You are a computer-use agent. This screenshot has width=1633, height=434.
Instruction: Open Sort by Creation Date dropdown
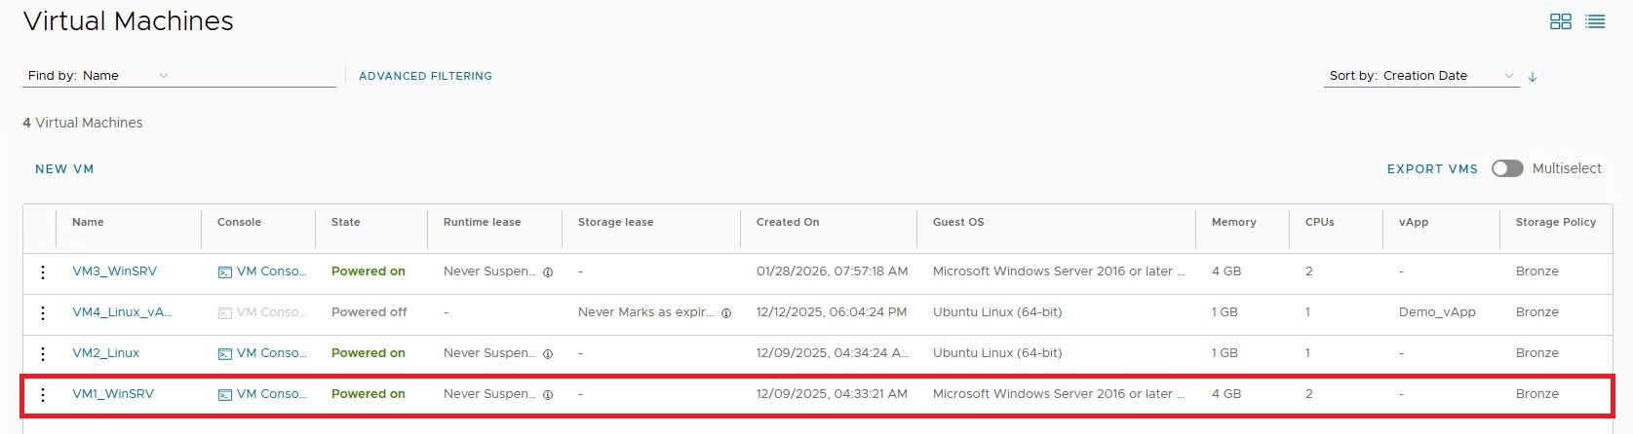coord(1421,75)
